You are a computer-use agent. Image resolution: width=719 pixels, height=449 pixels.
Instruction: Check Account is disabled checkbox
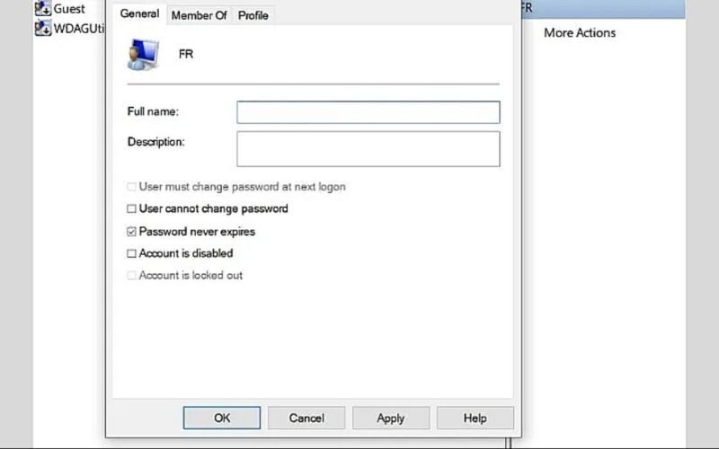131,253
